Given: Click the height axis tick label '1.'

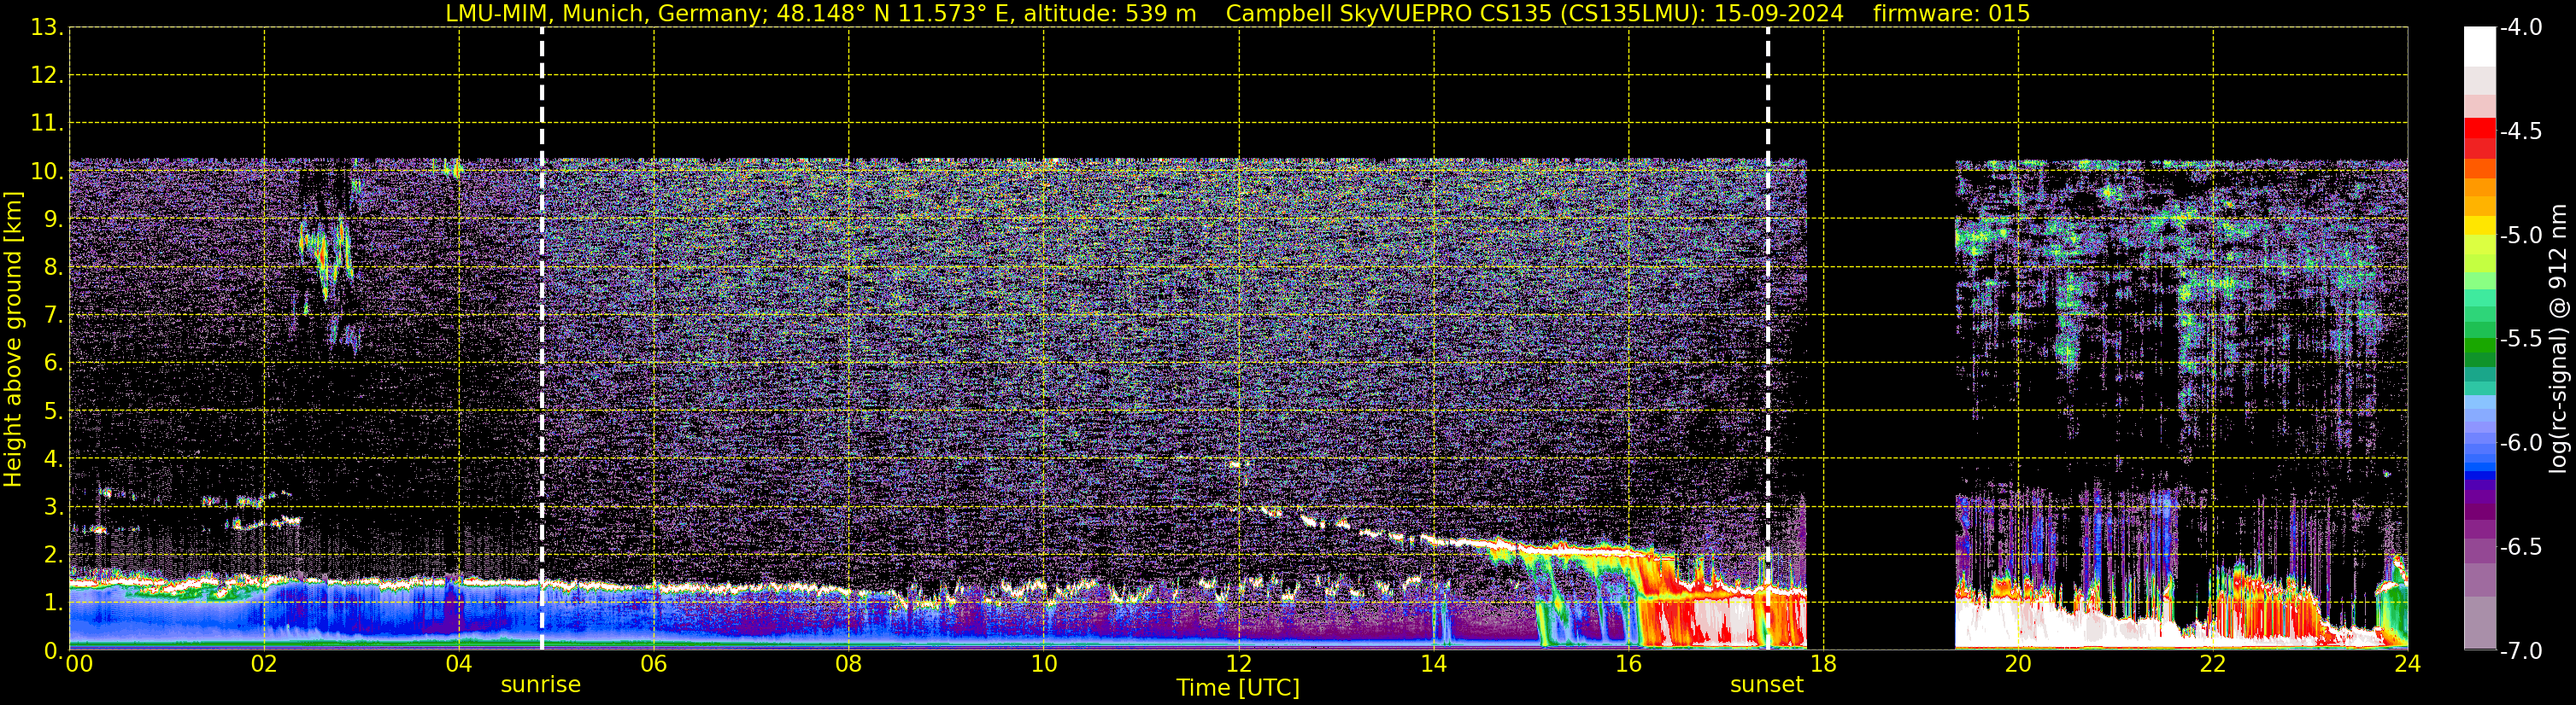Looking at the screenshot, I should pyautogui.click(x=53, y=603).
